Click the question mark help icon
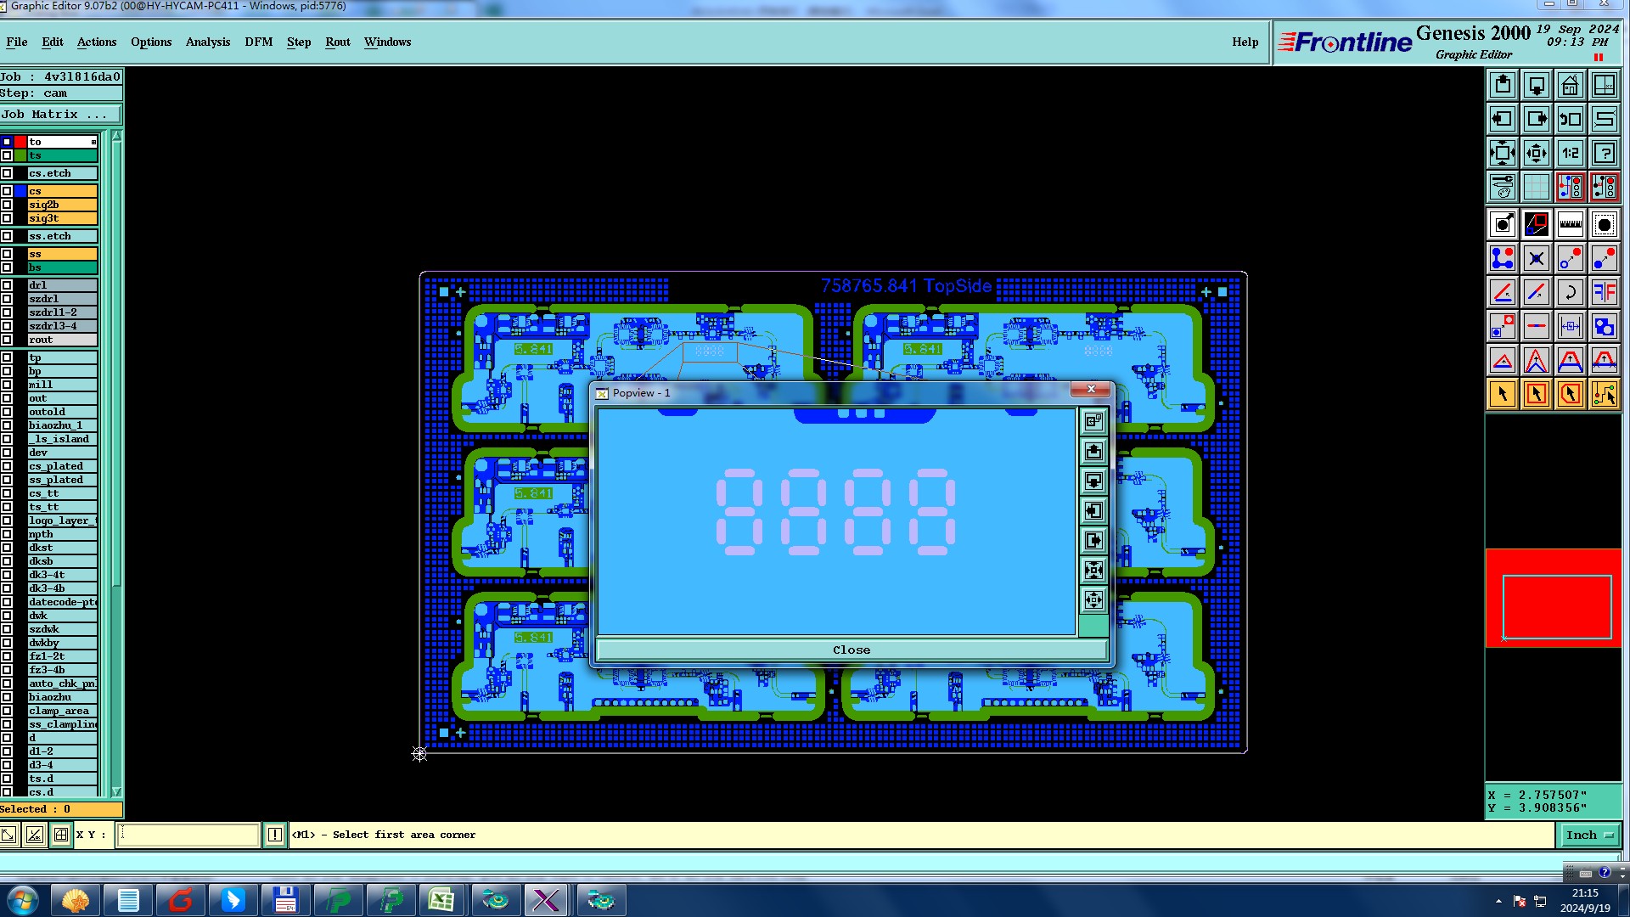 1604,154
